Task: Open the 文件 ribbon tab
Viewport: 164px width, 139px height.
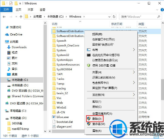Action: 6,10
